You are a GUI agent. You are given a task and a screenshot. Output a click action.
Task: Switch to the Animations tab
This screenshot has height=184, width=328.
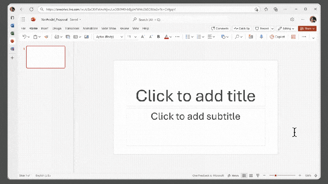tap(90, 29)
